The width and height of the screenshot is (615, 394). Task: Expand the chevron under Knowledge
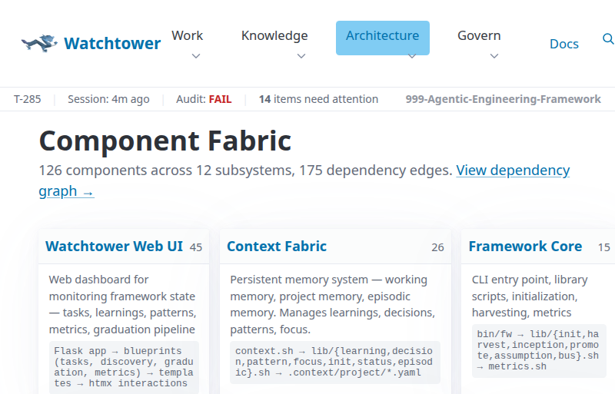301,56
